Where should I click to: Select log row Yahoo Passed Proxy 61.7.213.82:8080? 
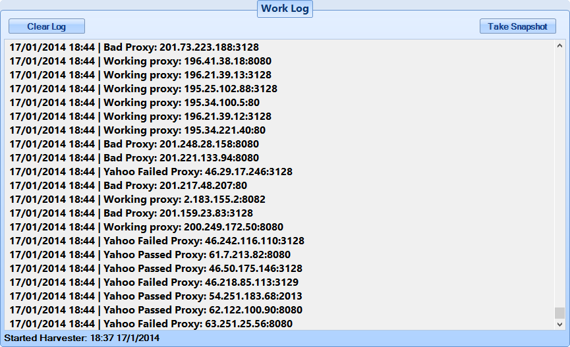click(x=150, y=254)
